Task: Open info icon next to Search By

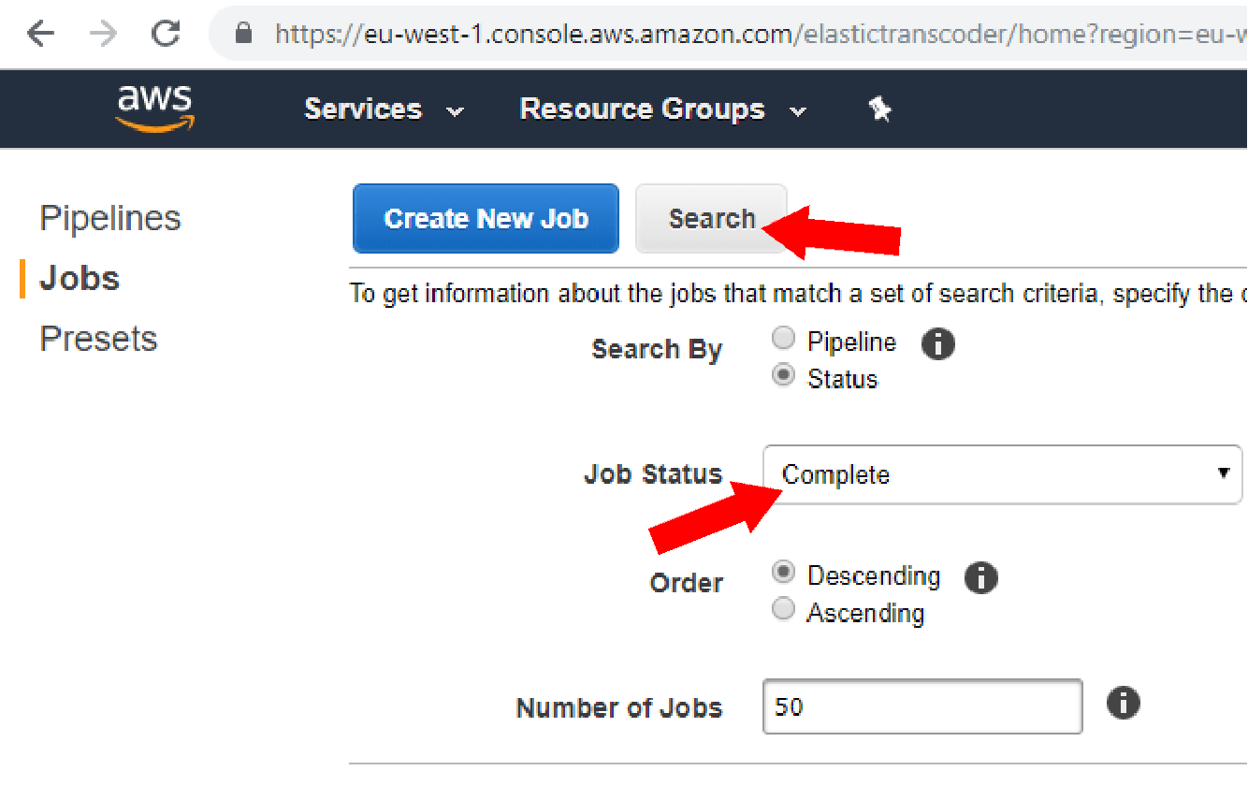Action: [x=937, y=344]
